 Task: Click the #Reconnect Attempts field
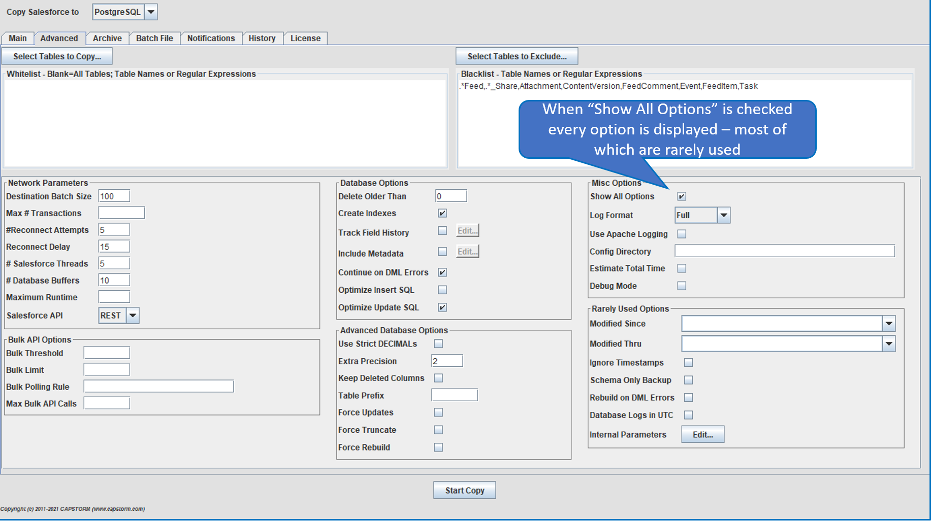click(x=114, y=229)
